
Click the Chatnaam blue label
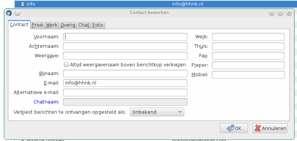click(46, 102)
